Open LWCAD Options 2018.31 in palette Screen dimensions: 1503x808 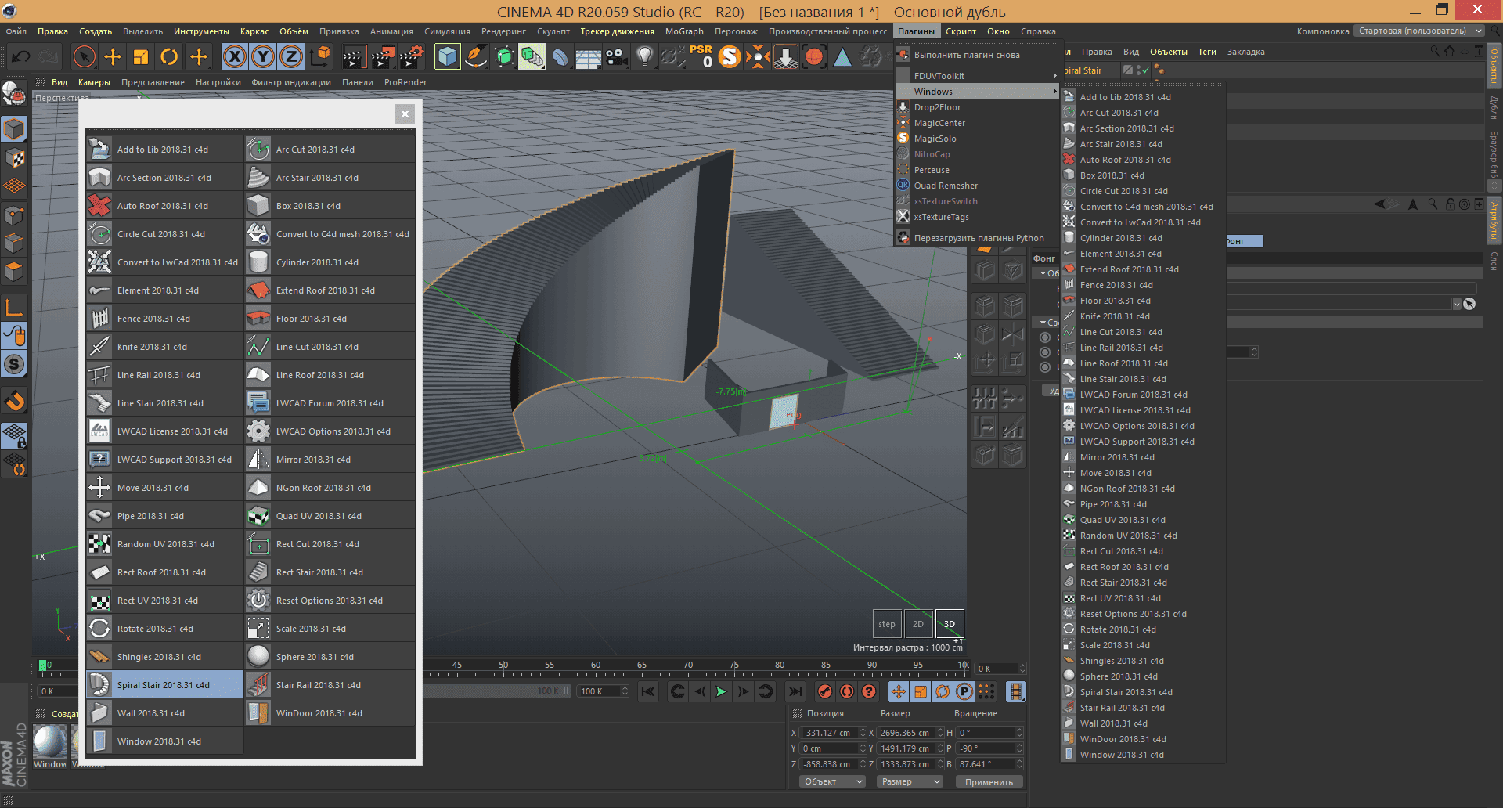point(330,431)
